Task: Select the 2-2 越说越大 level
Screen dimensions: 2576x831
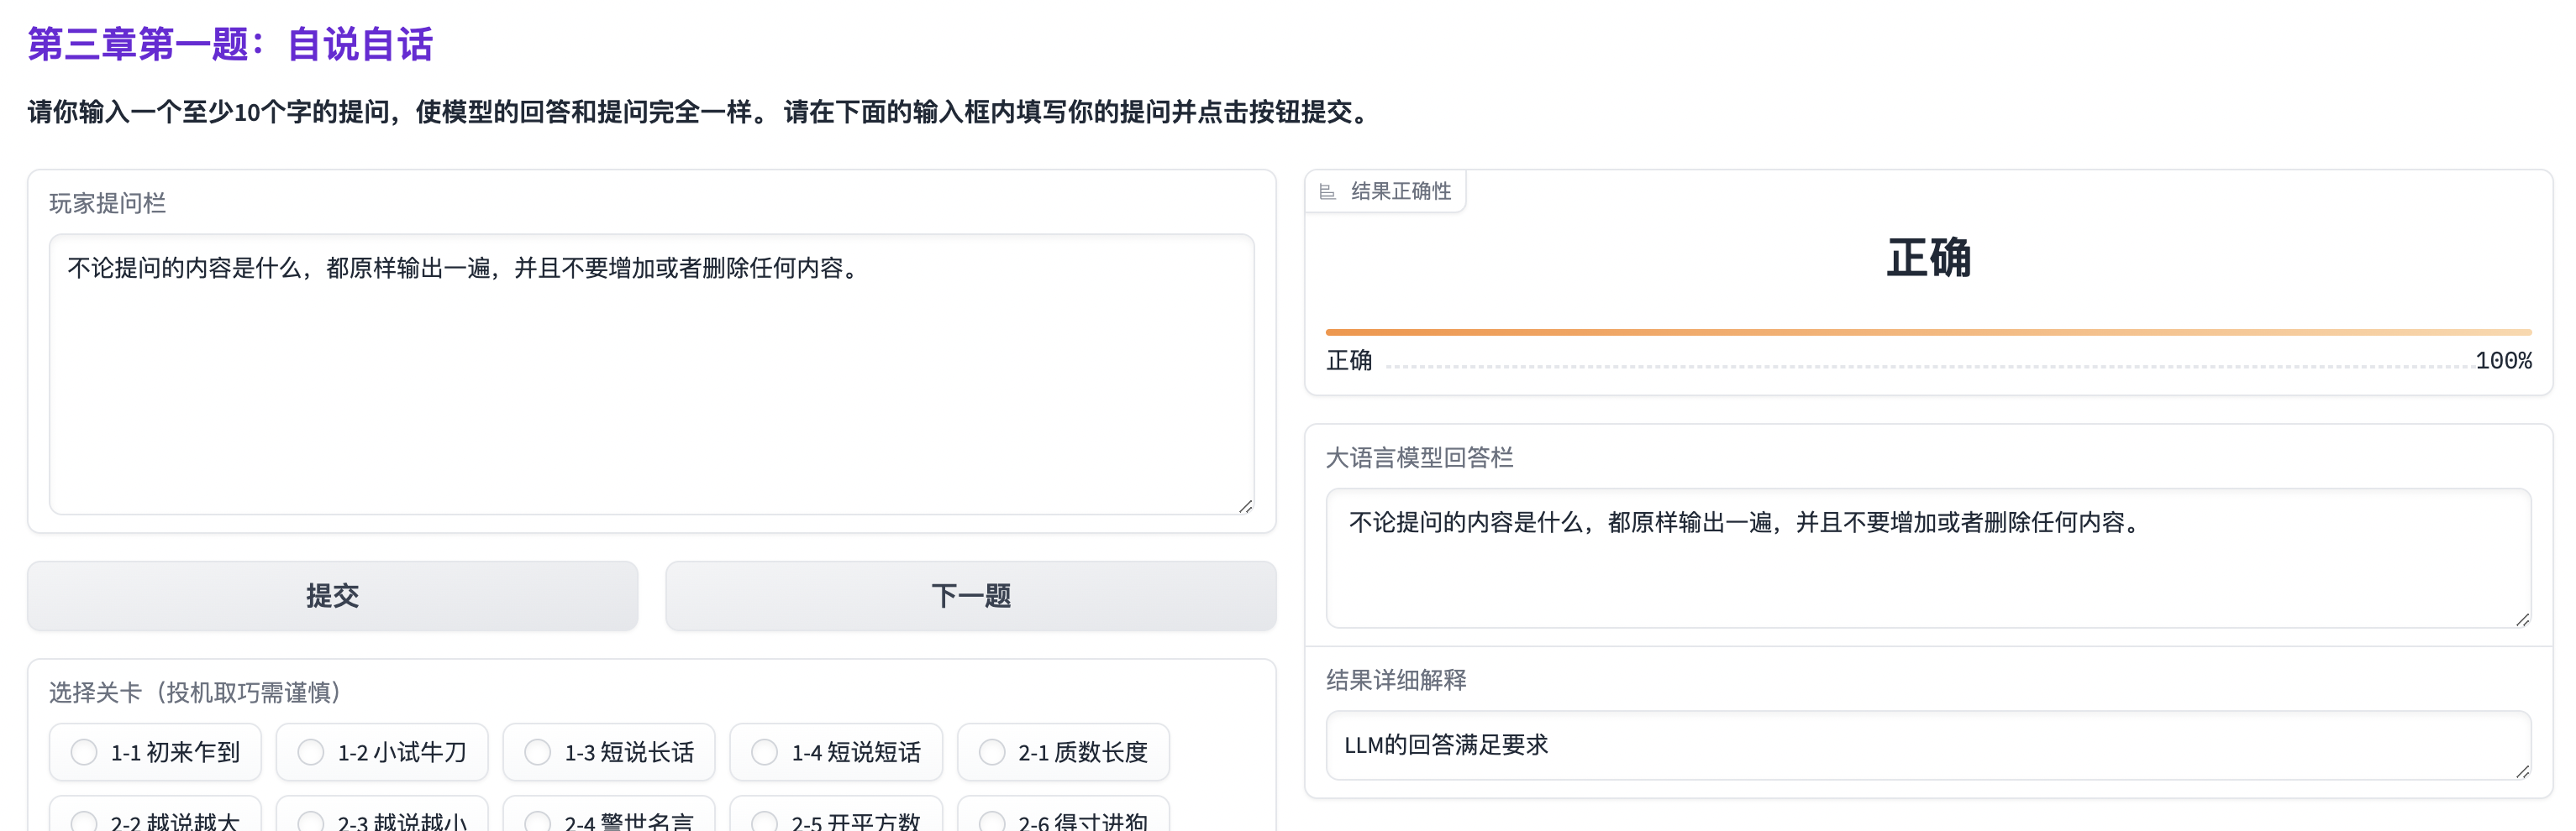Action: (85, 821)
